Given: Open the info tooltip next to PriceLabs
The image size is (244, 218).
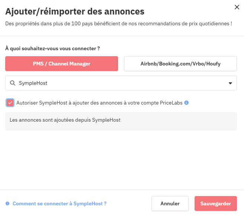Looking at the screenshot, I should point(186,103).
